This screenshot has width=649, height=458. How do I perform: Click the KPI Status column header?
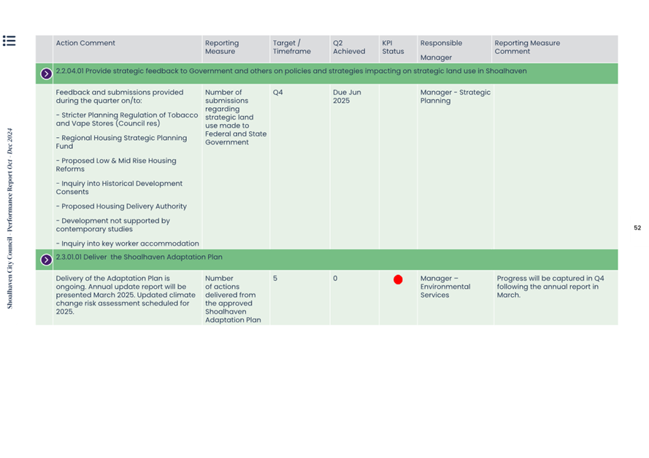[393, 47]
